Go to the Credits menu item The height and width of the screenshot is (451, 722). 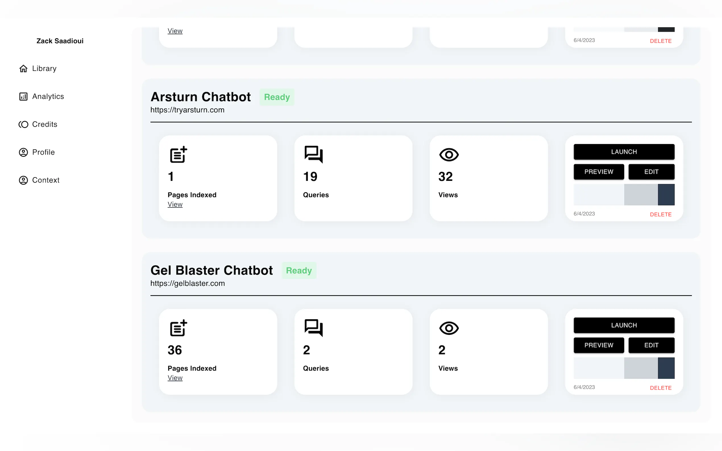[x=44, y=124]
